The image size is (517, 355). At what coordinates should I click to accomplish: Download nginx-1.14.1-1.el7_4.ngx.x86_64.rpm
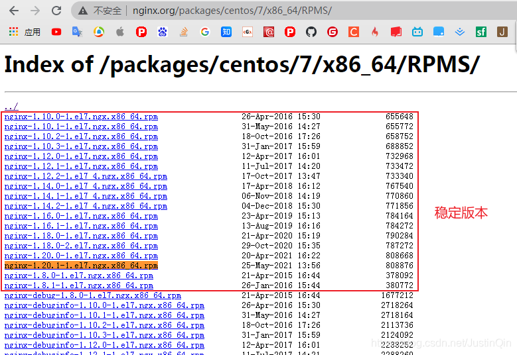(x=86, y=196)
